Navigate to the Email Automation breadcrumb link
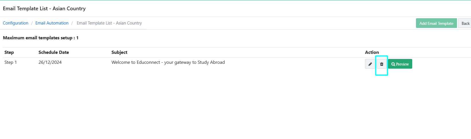Screen dimensions: 471x139 52,23
